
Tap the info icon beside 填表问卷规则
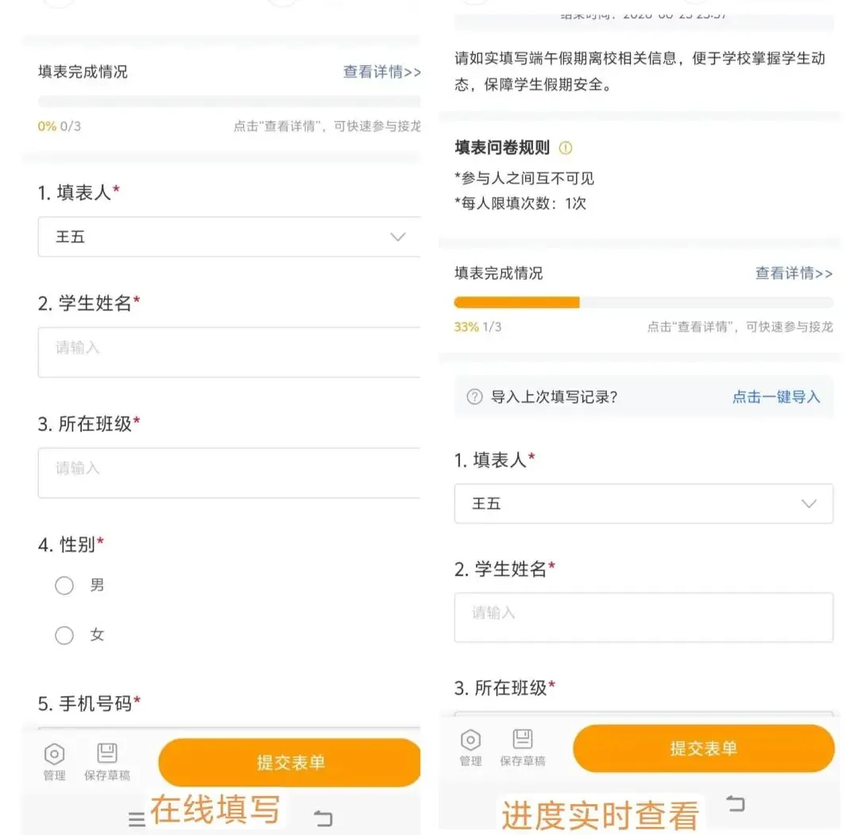[566, 148]
